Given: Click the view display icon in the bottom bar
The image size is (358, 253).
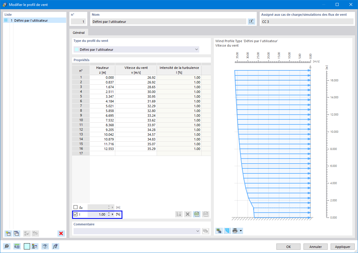Looking at the screenshot, I should (45, 246).
